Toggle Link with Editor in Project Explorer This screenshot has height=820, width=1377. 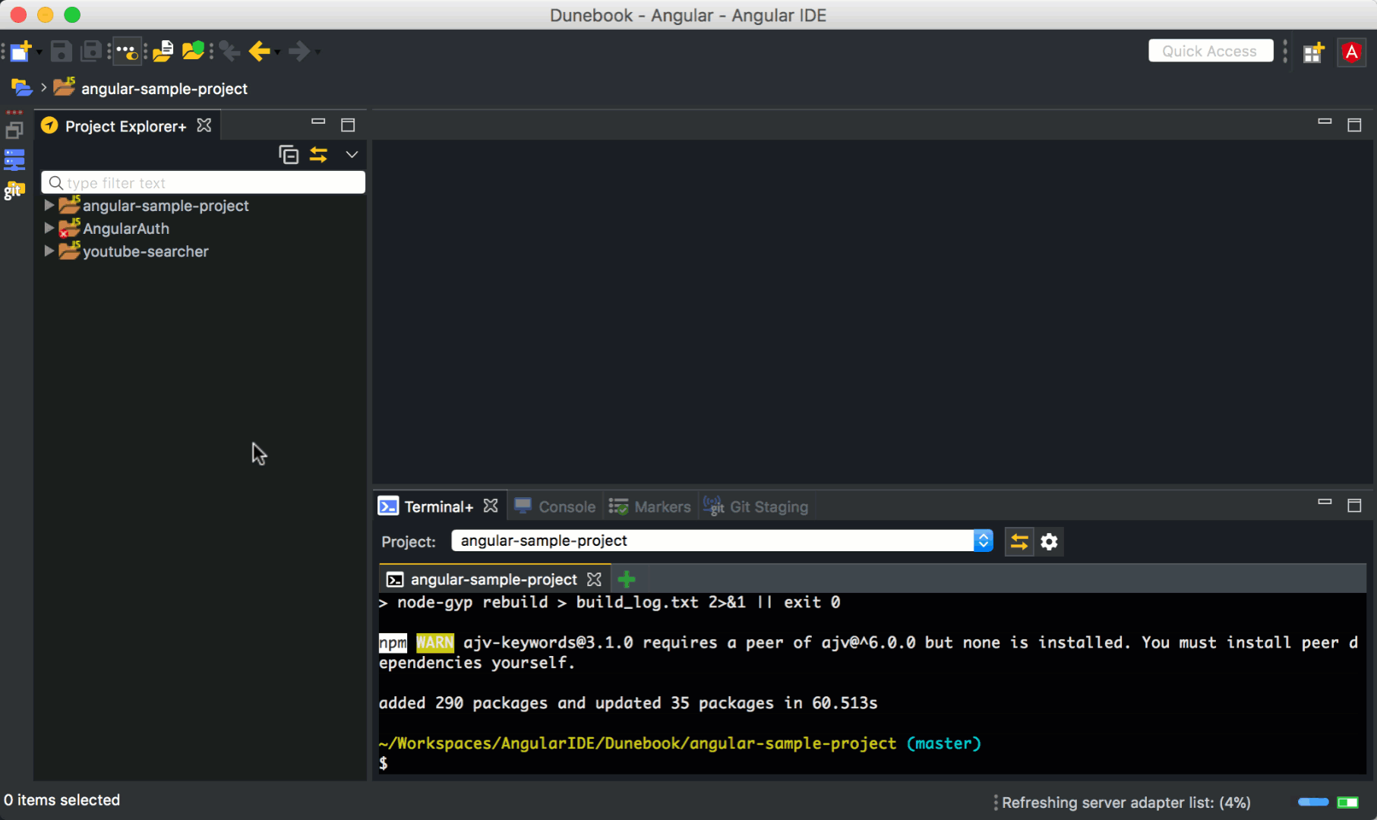pos(318,155)
